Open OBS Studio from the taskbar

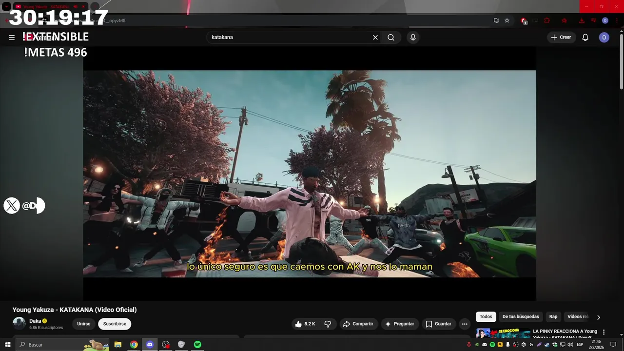166,345
